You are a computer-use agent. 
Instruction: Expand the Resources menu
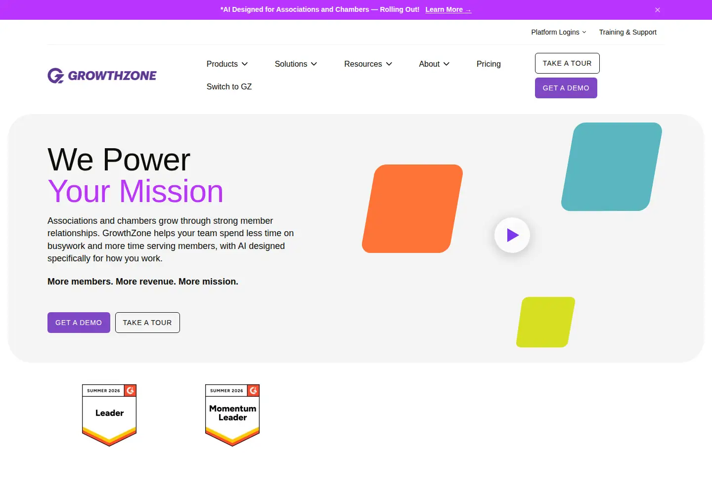tap(368, 64)
